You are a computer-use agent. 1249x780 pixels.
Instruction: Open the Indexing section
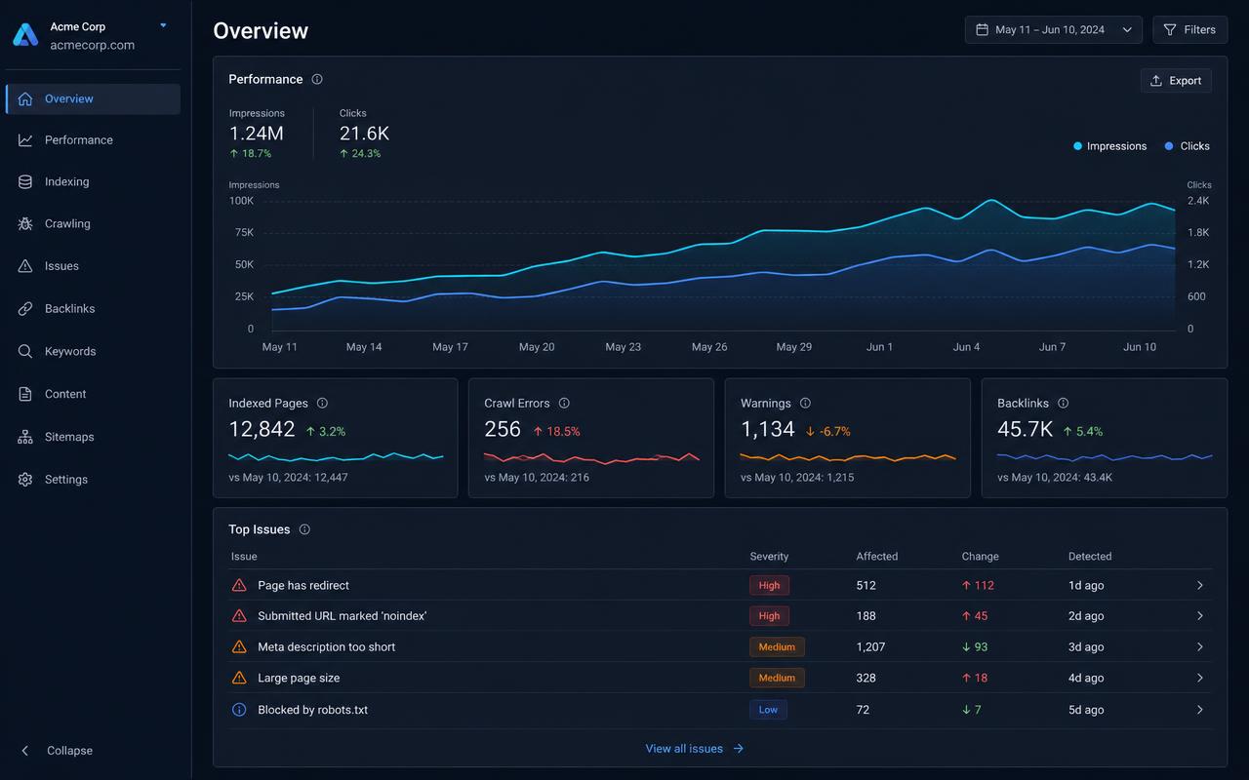click(x=93, y=182)
